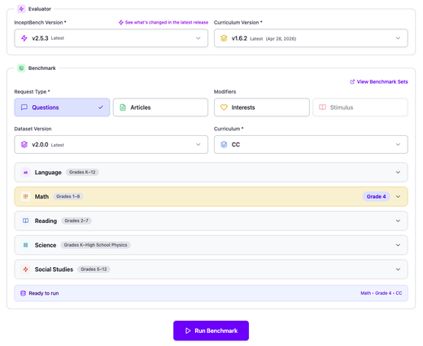The height and width of the screenshot is (346, 423).
Task: Toggle the Stimulus modifier
Action: click(360, 107)
